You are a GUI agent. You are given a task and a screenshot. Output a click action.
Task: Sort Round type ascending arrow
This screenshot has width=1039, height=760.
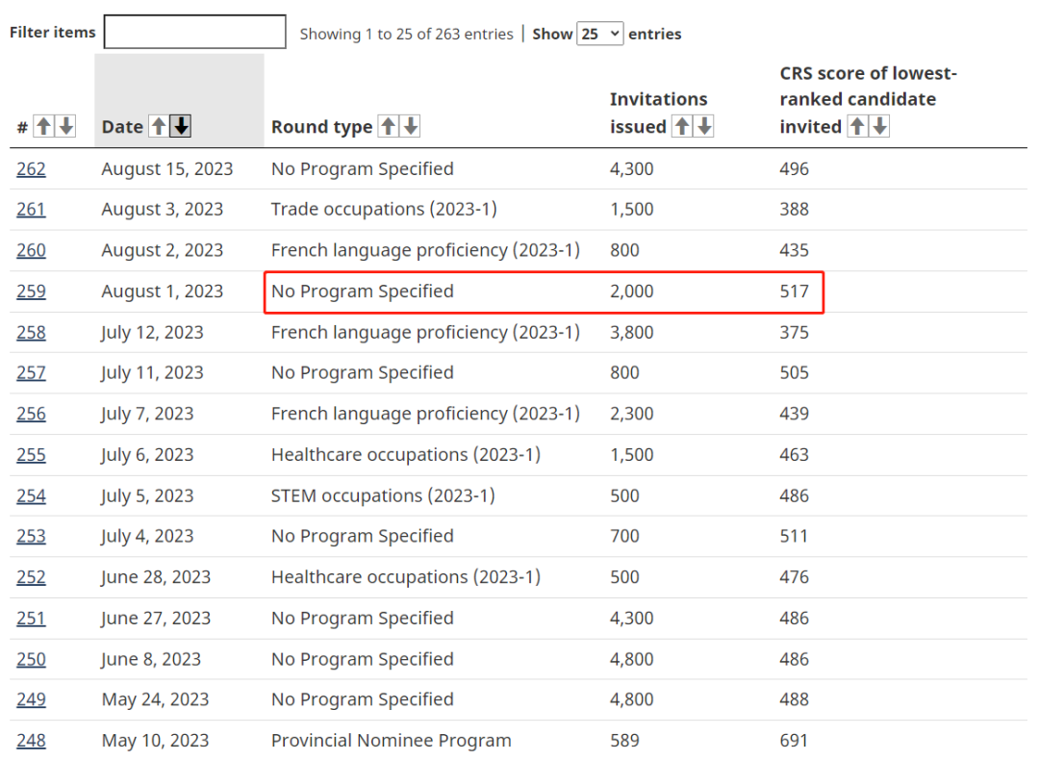pos(389,126)
